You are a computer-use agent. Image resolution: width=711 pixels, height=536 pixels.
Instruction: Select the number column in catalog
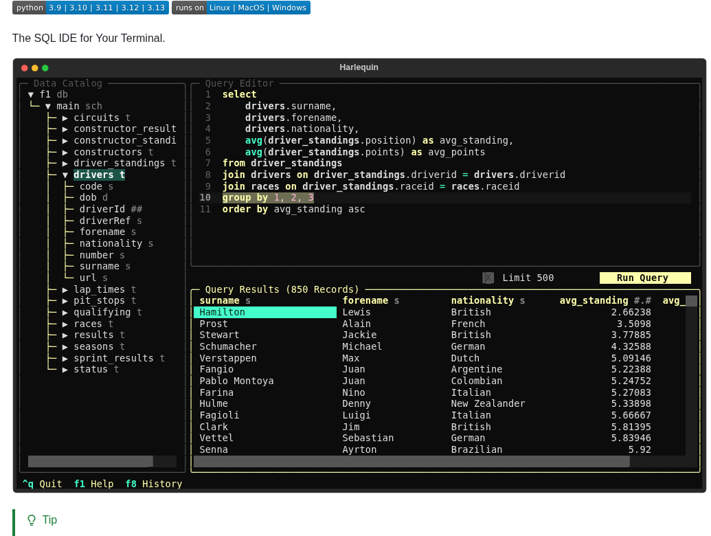(x=102, y=256)
